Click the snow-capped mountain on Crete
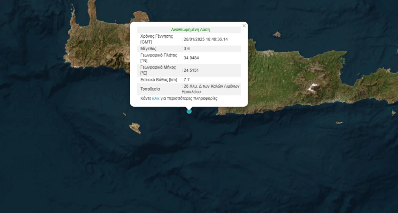 (312, 86)
